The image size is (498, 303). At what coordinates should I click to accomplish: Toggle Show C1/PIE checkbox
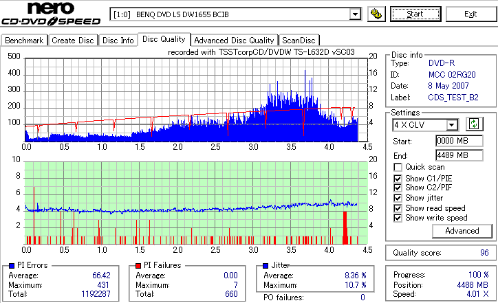click(x=398, y=179)
